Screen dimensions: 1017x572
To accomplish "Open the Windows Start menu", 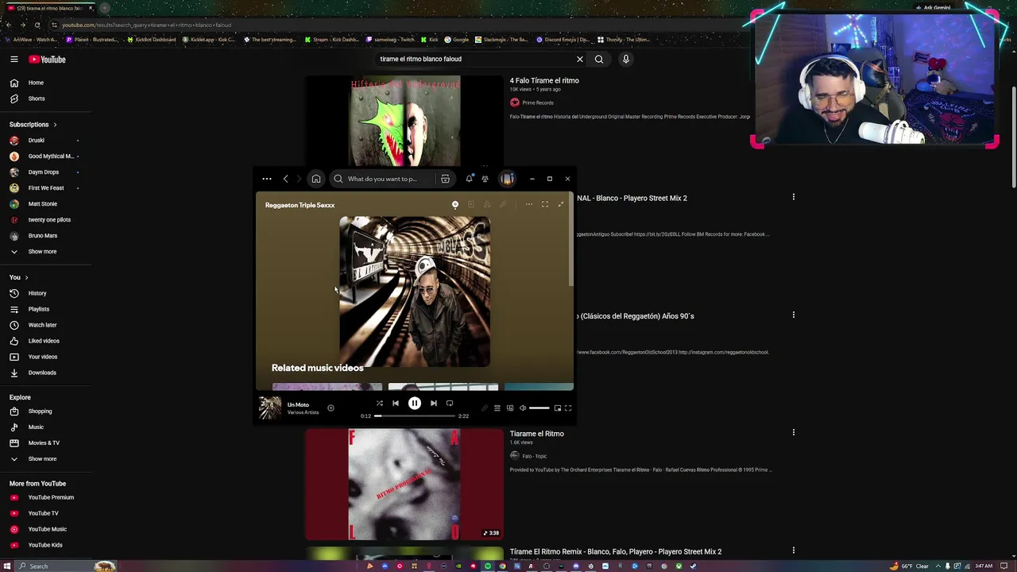I will 7,566.
